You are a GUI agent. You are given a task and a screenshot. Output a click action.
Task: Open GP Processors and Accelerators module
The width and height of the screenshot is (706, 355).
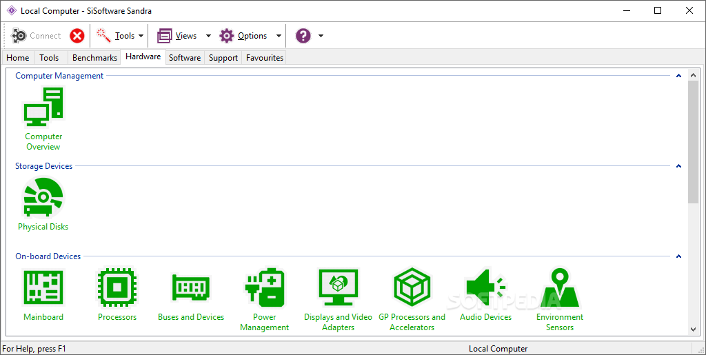click(x=412, y=300)
